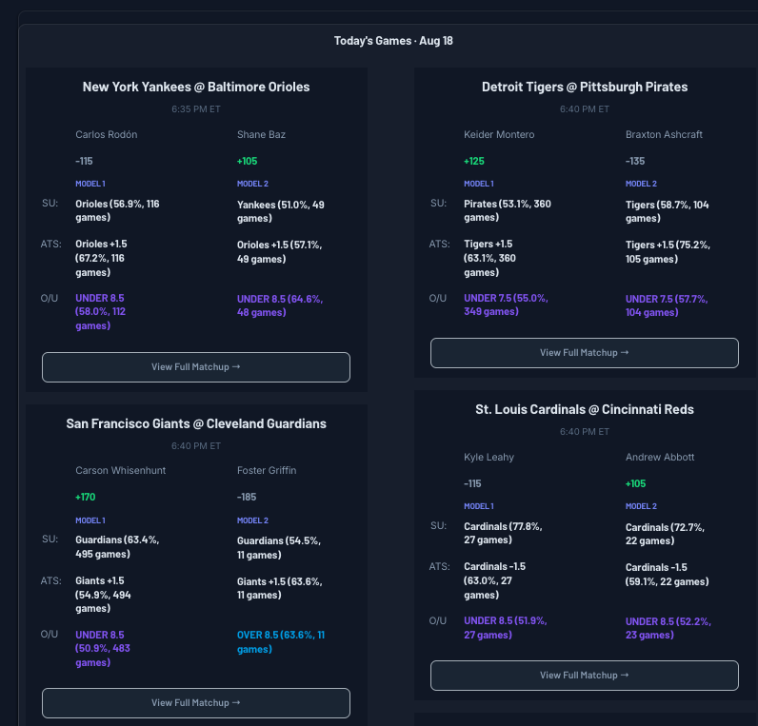The image size is (758, 726).
Task: Select Detroit Tigers @ Pittsburgh Pirates title
Action: click(585, 87)
